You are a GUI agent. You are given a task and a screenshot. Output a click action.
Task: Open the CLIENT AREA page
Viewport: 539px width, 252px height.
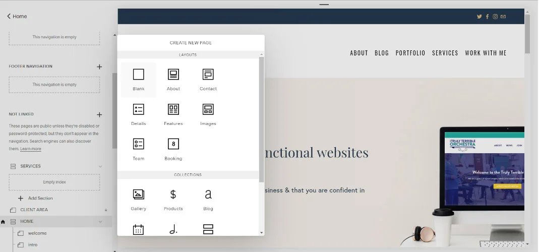(x=34, y=210)
